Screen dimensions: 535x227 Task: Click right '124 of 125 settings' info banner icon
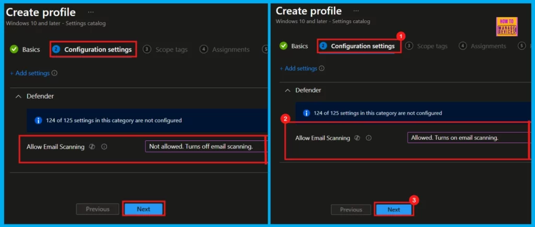coord(307,113)
